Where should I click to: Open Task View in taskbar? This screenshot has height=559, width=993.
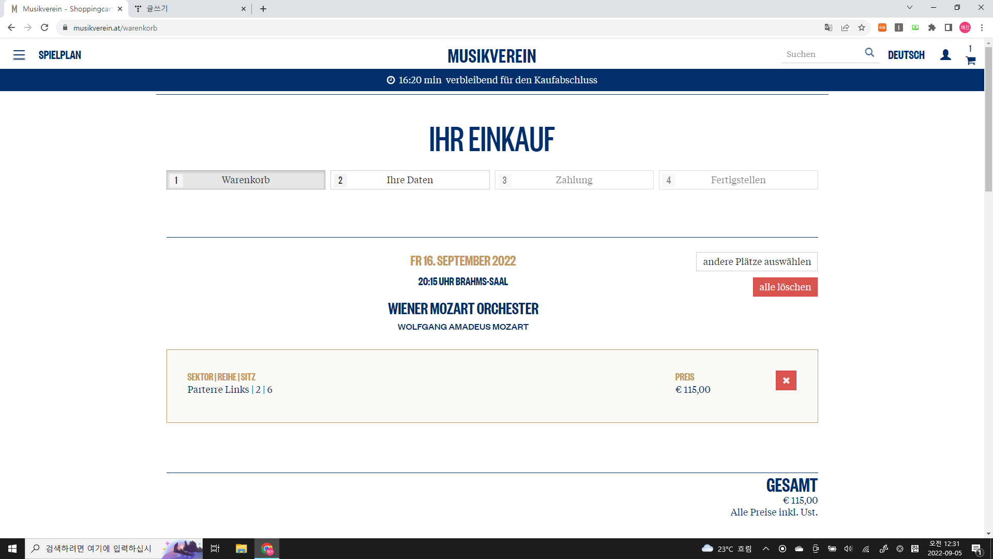tap(215, 549)
